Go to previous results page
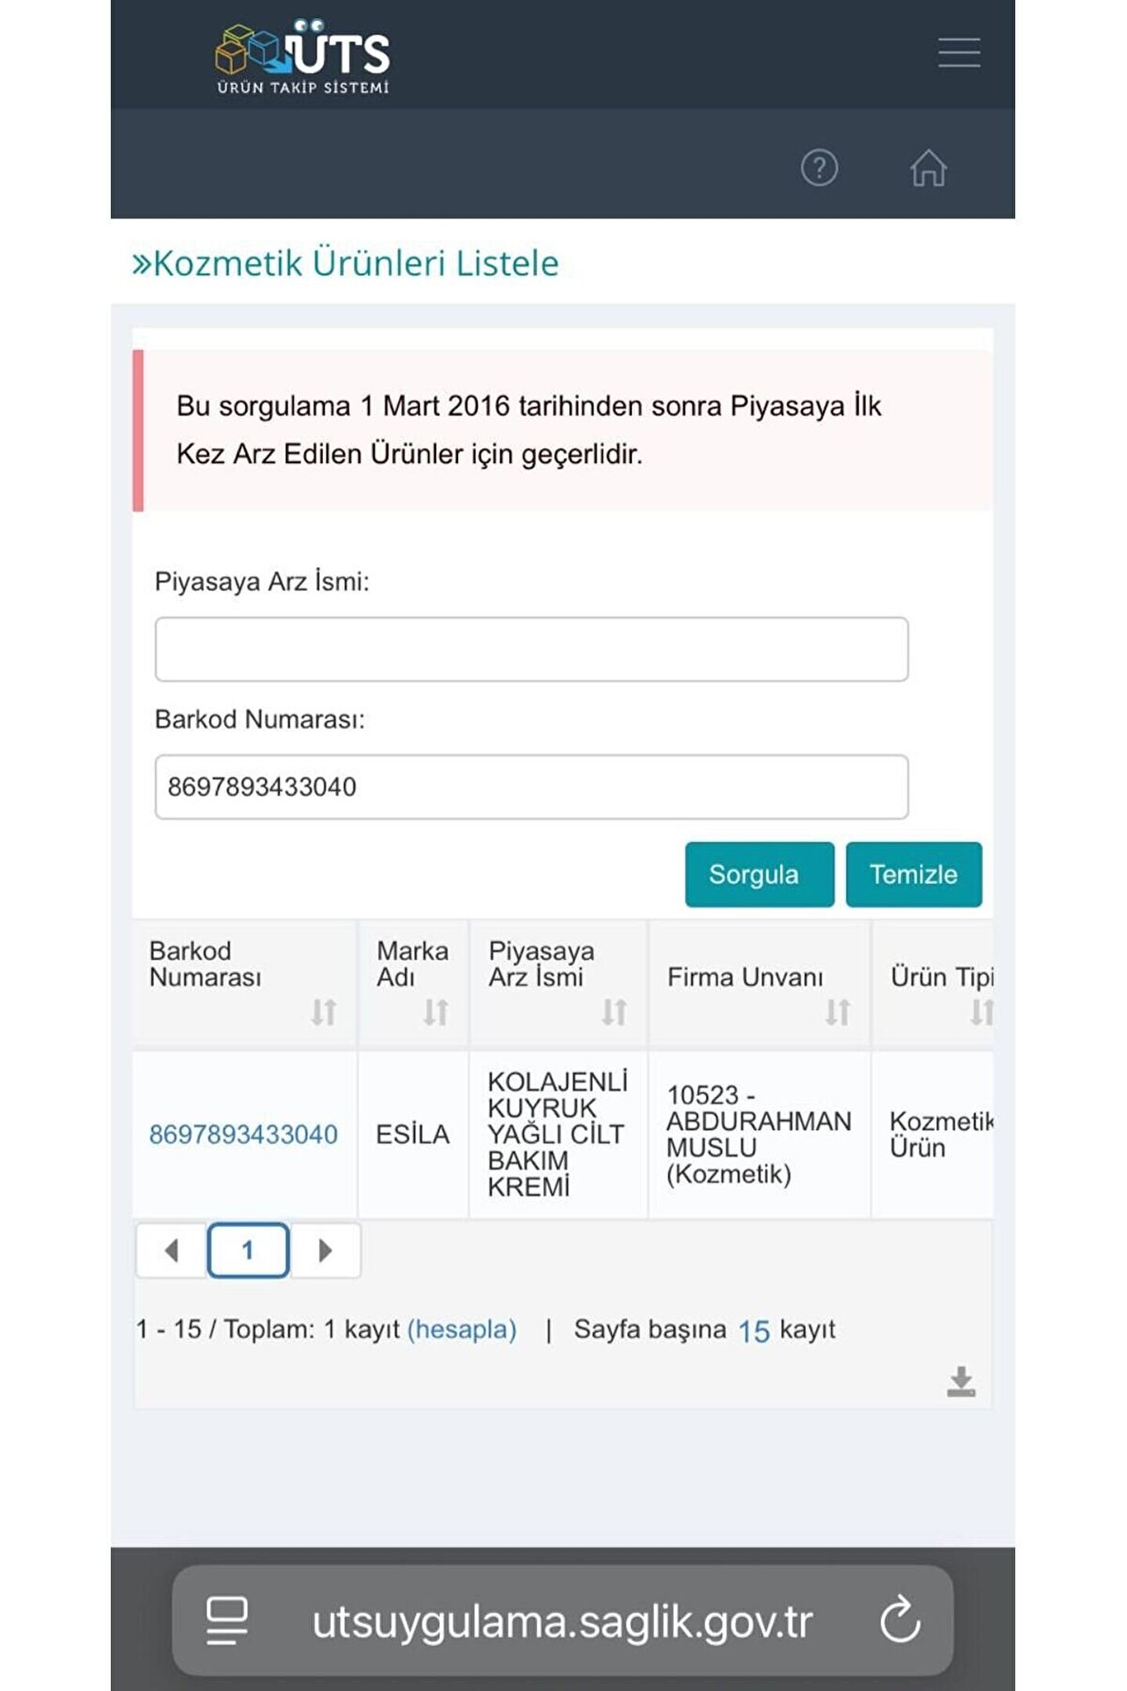The height and width of the screenshot is (1691, 1127). coord(172,1250)
